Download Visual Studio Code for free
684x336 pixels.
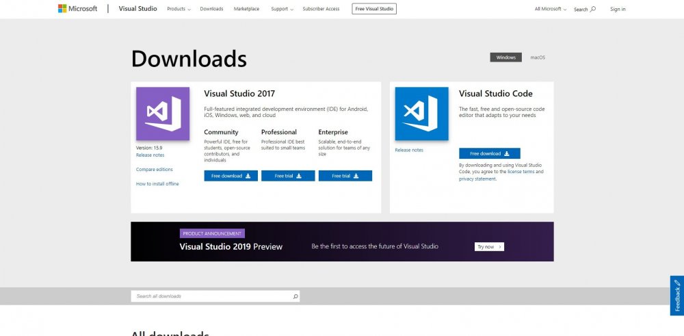coord(489,153)
